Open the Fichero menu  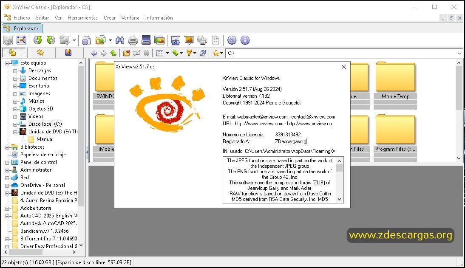(22, 18)
